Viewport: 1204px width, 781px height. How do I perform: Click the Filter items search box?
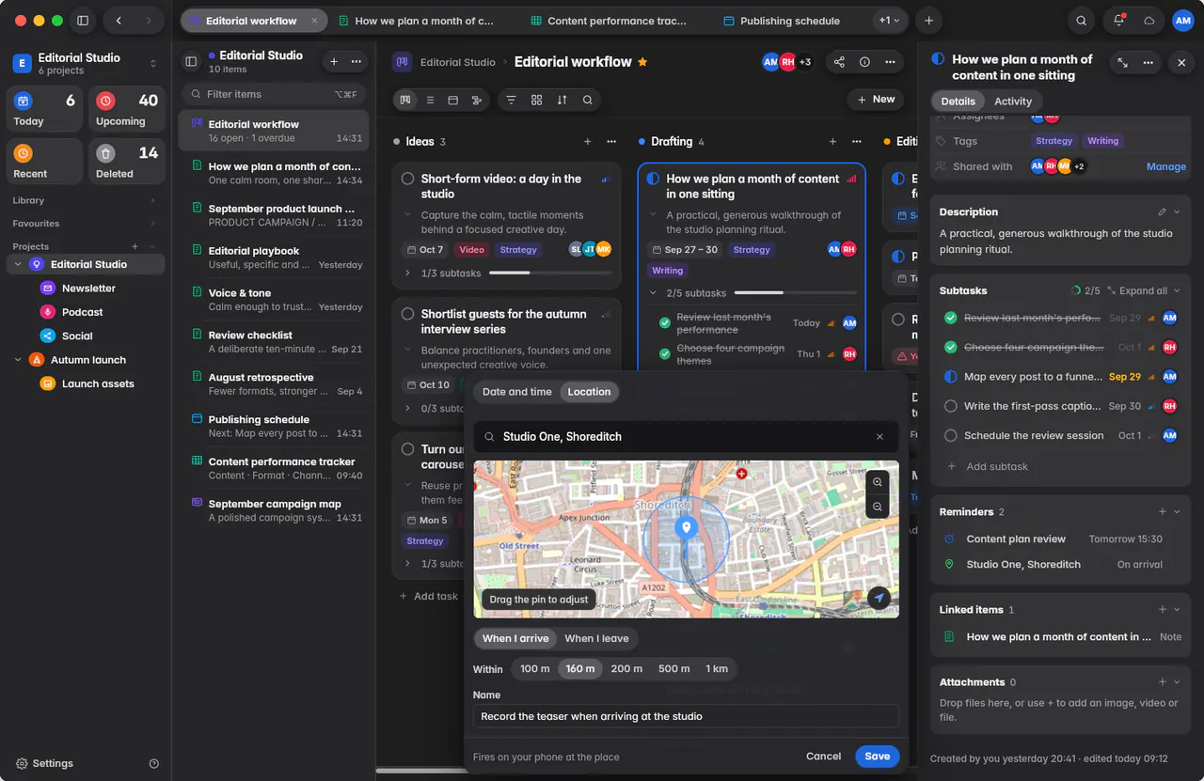pos(273,94)
